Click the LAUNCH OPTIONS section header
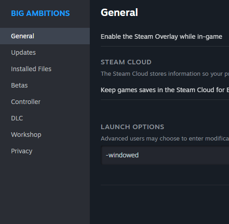The image size is (229, 224). [x=132, y=127]
